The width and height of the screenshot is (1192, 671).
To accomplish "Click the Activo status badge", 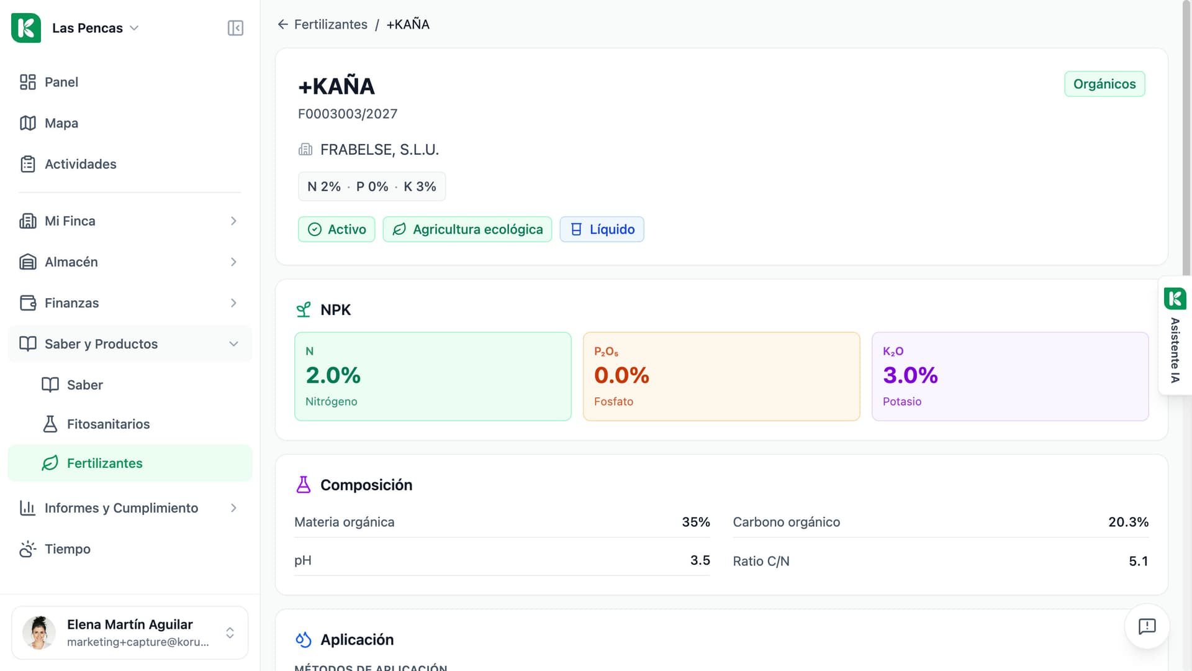I will click(x=336, y=229).
